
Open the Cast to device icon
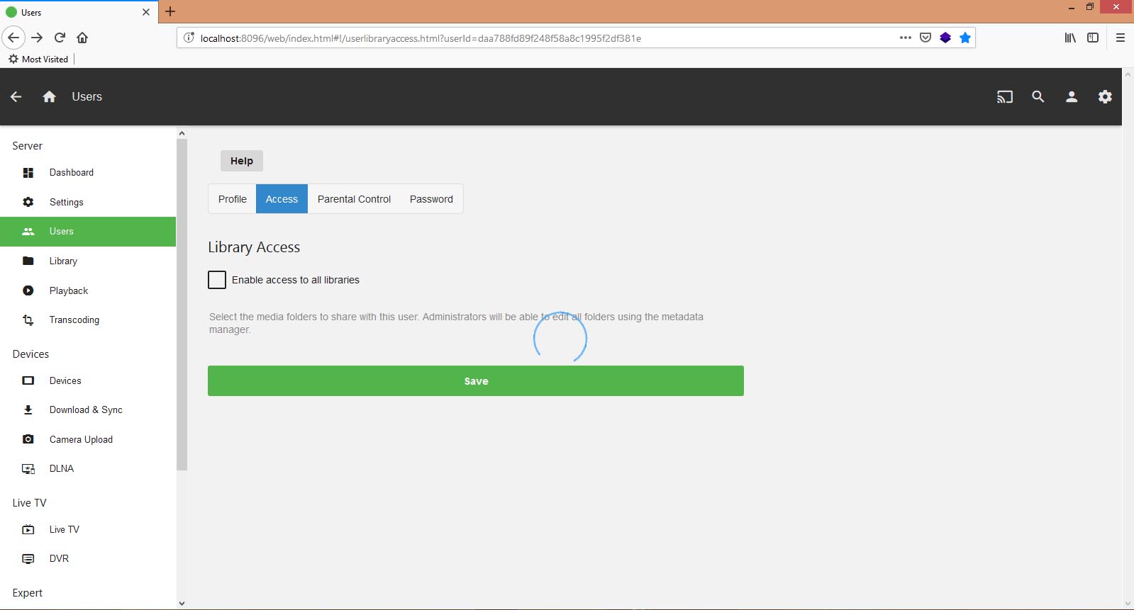(1005, 97)
